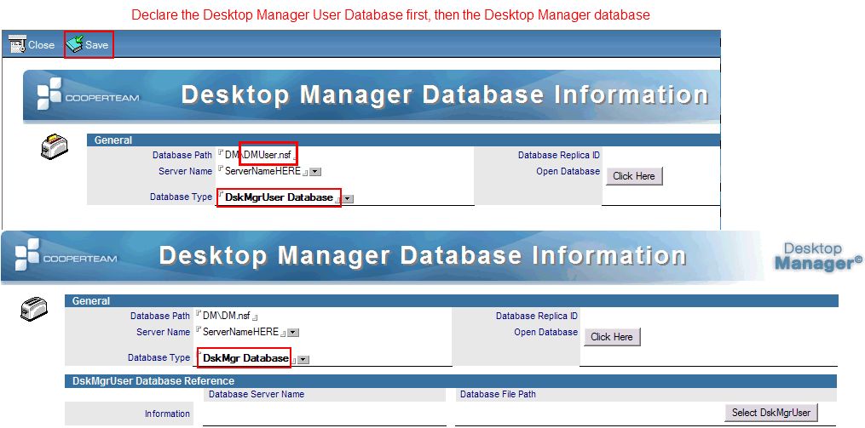Image resolution: width=865 pixels, height=428 pixels.
Task: Click the toaster icon in upper form
Action: (55, 146)
